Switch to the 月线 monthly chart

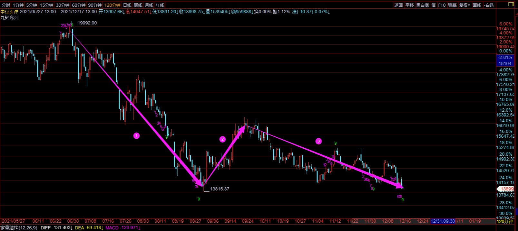(149, 5)
